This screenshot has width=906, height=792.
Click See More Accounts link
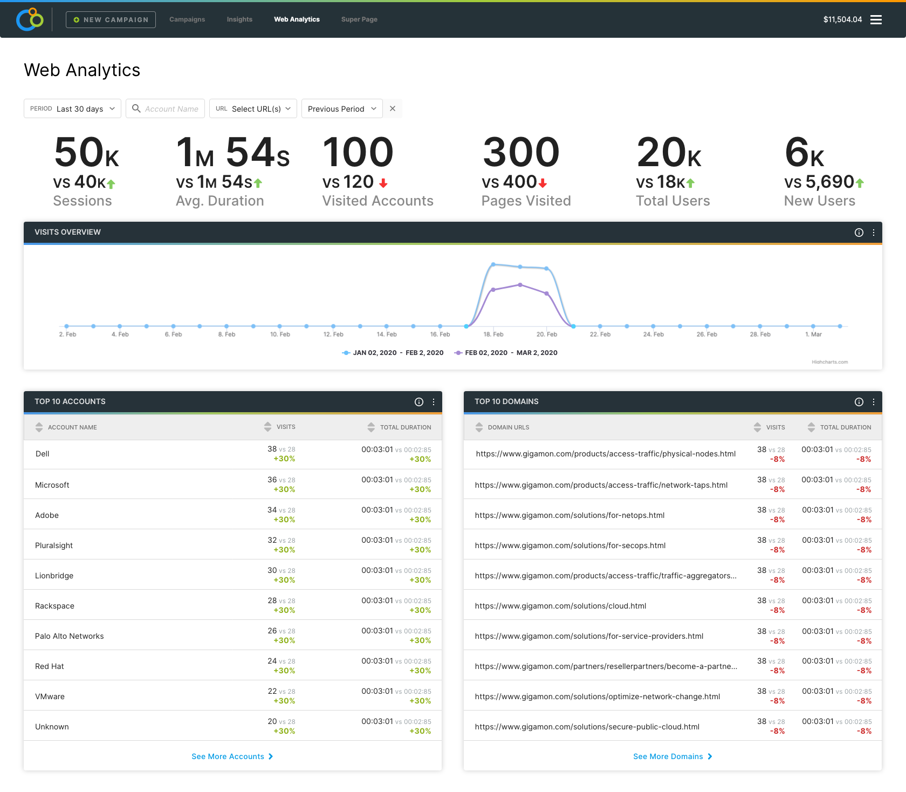[x=232, y=756]
